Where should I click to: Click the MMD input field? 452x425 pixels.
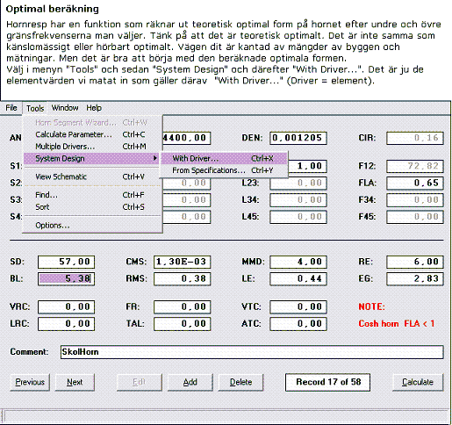click(298, 262)
